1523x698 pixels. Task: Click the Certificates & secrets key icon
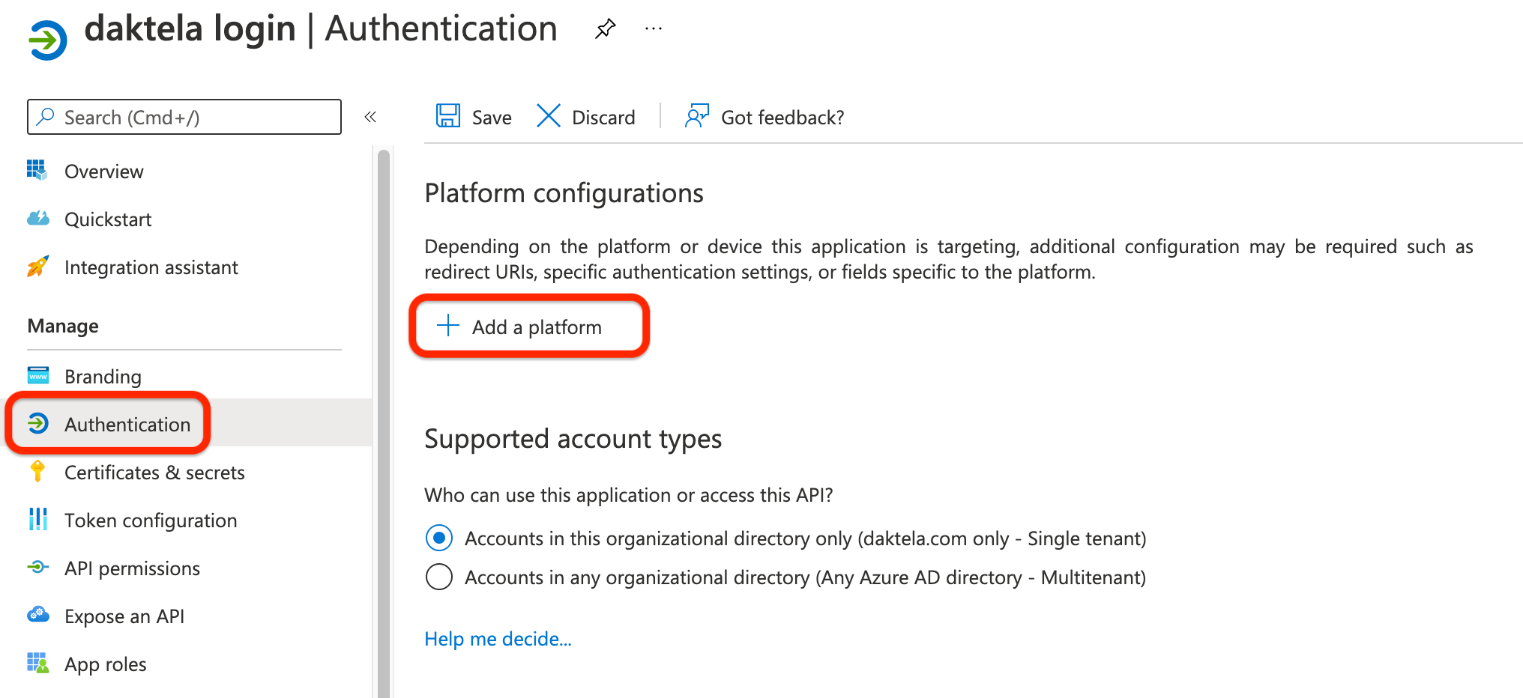(37, 472)
